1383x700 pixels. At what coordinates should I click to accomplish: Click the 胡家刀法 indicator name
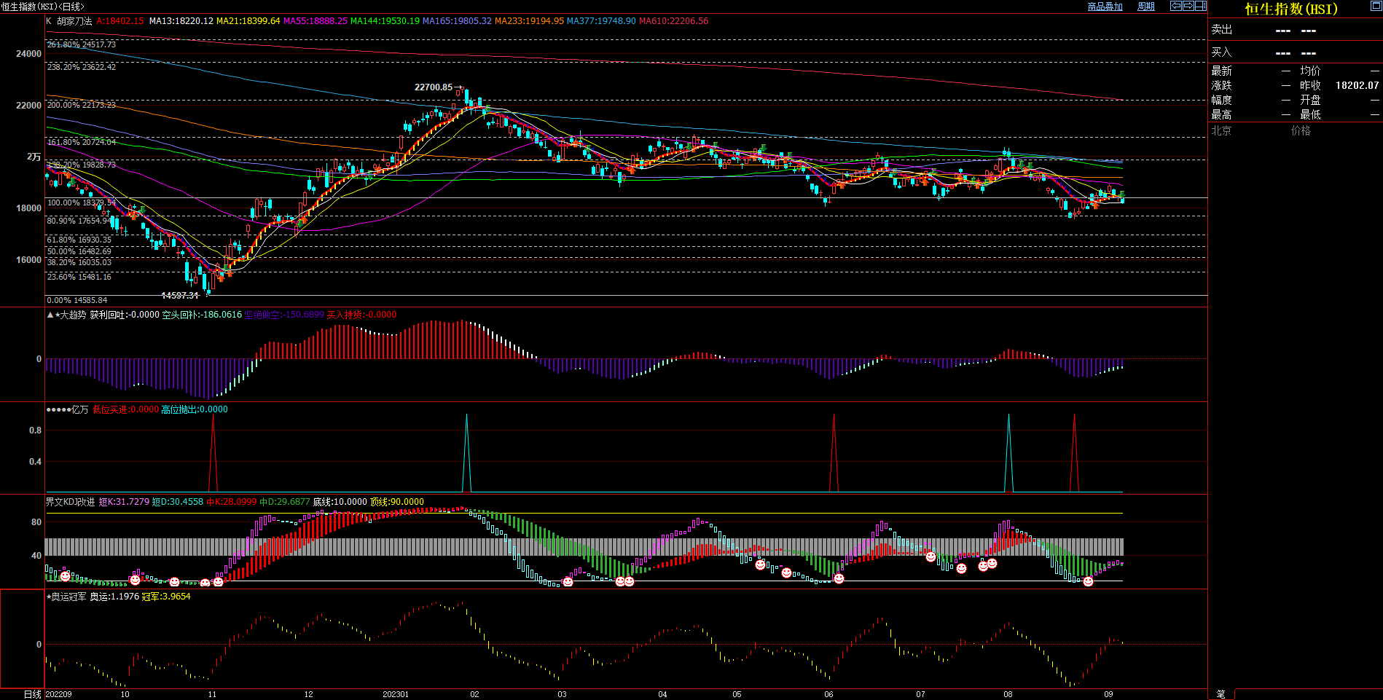(74, 21)
